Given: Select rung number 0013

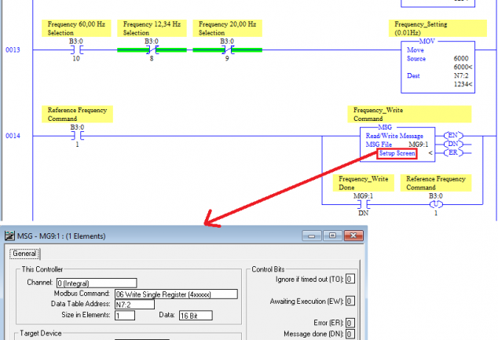Looking at the screenshot, I should [13, 49].
